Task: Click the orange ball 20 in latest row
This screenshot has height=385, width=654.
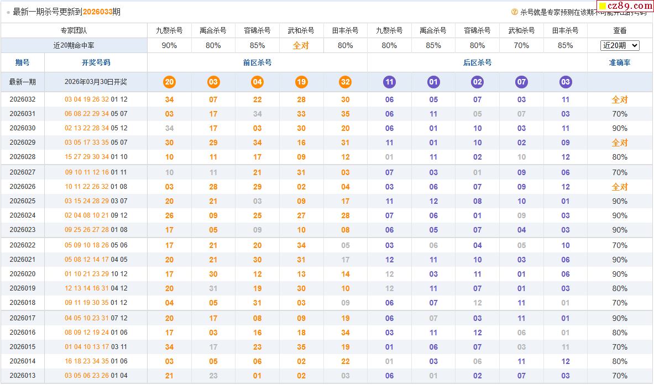Action: tap(169, 82)
